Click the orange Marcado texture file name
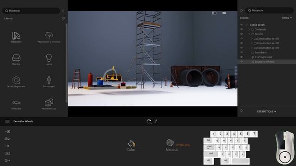The image size is (296, 166). tap(183, 145)
